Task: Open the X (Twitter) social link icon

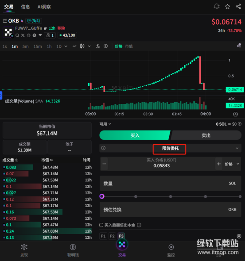Action: click(x=23, y=35)
